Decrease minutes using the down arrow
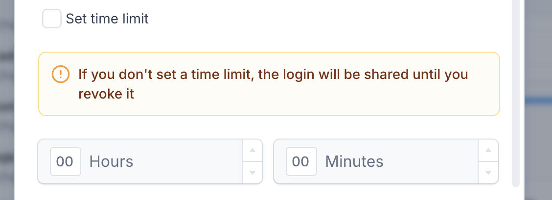The height and width of the screenshot is (200, 552). click(488, 172)
